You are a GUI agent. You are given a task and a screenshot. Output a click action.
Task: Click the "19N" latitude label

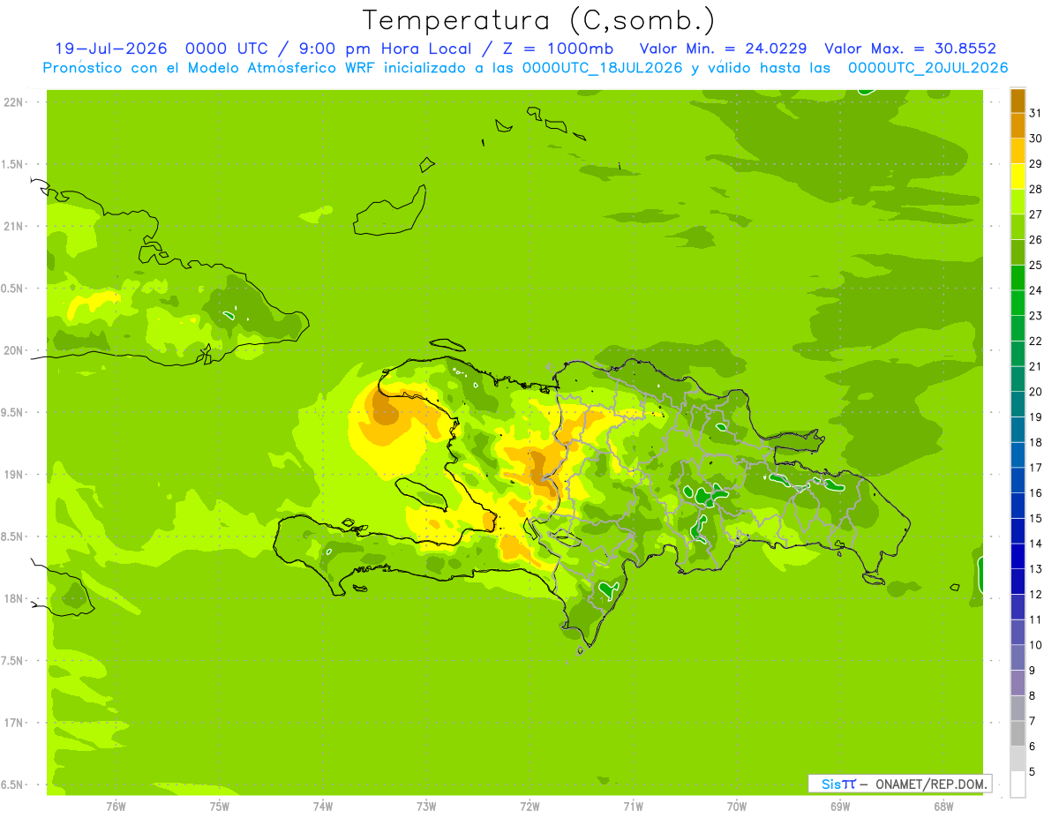pyautogui.click(x=13, y=475)
